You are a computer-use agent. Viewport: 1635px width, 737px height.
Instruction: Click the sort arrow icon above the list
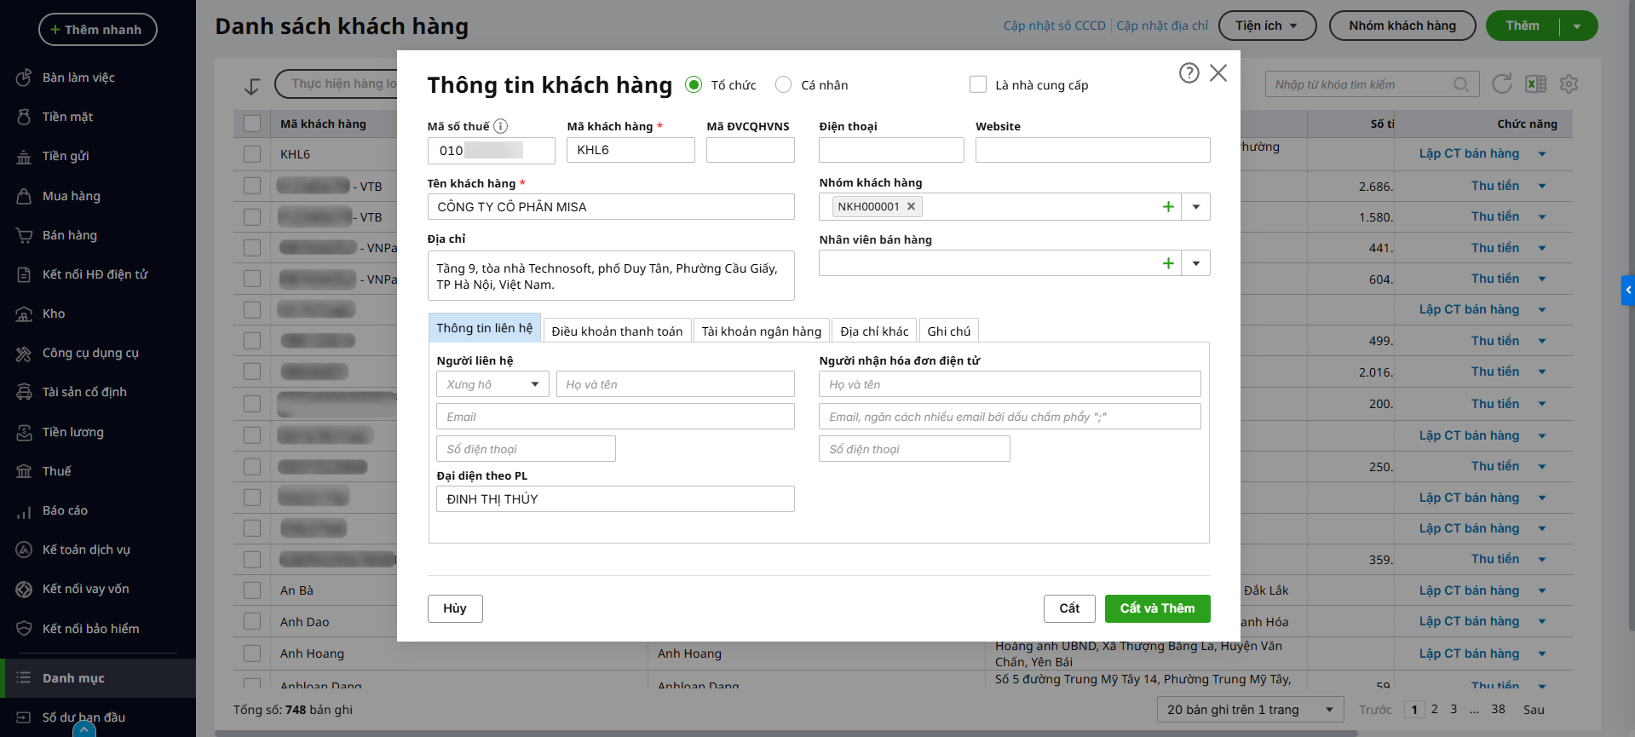click(252, 86)
